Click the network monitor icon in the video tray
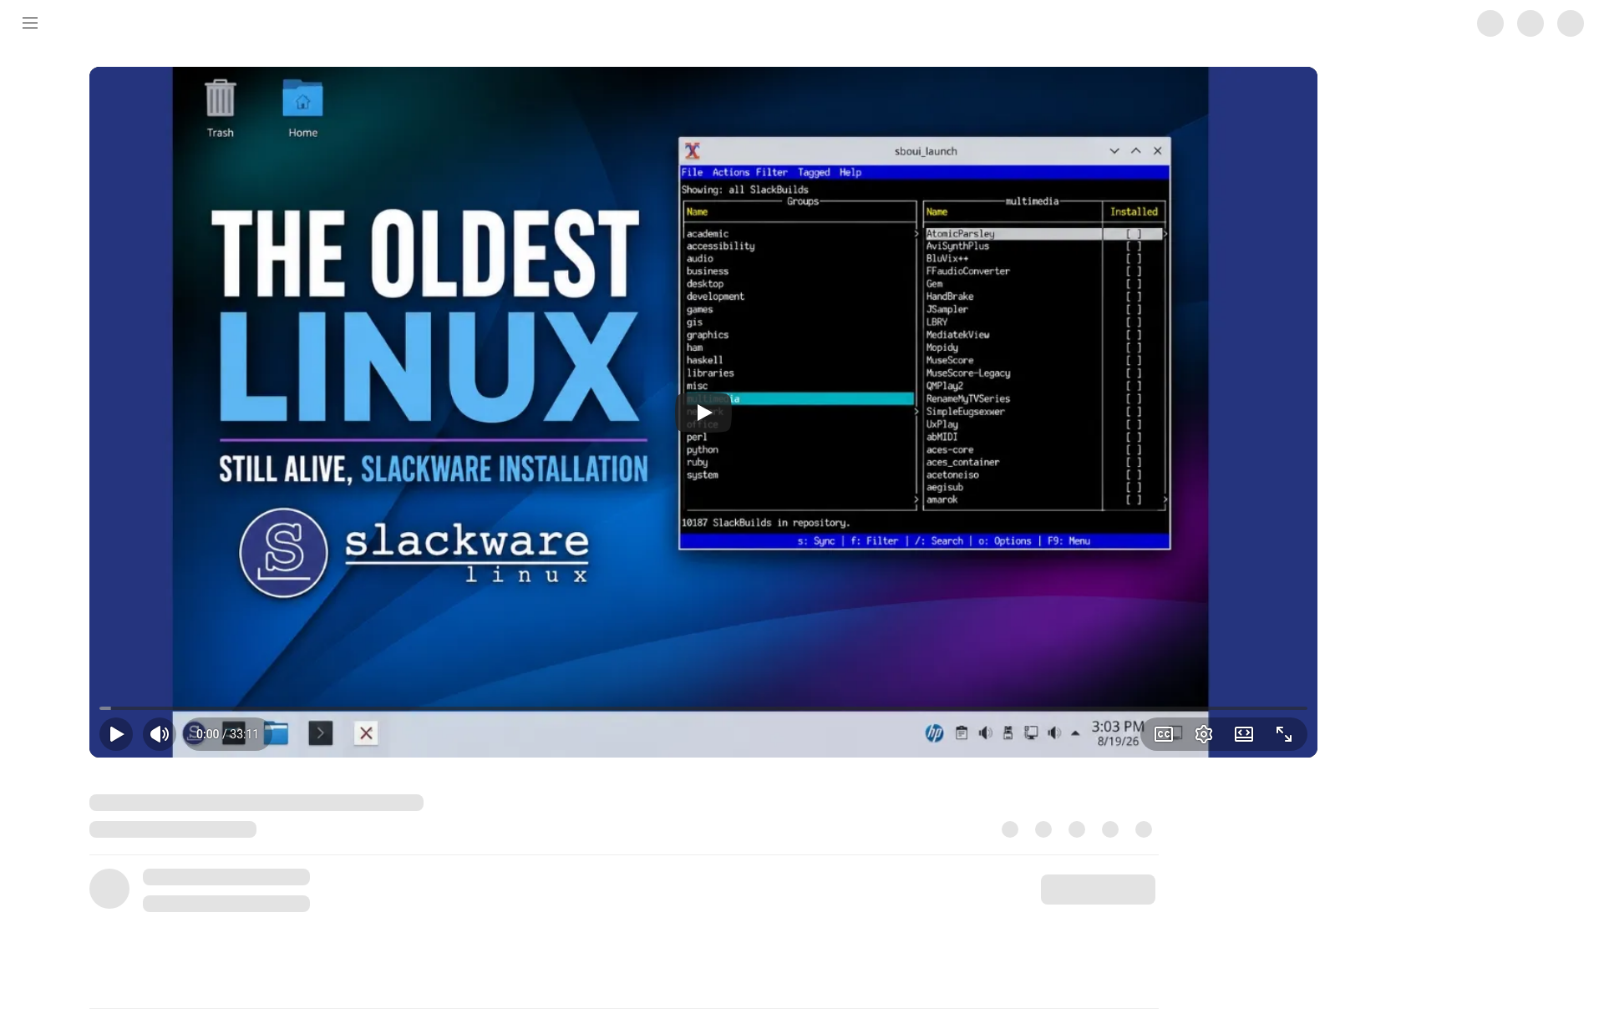The image size is (1604, 1029). coord(1032,733)
